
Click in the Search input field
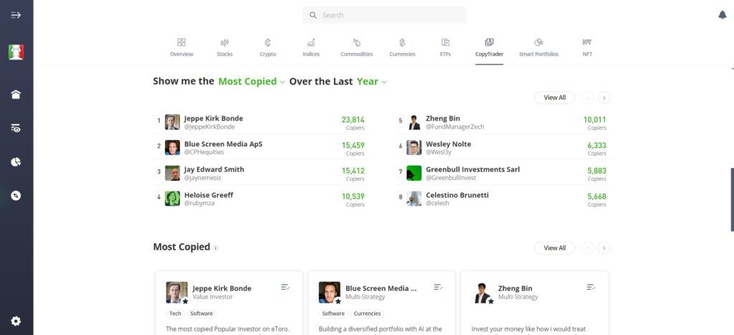(384, 15)
